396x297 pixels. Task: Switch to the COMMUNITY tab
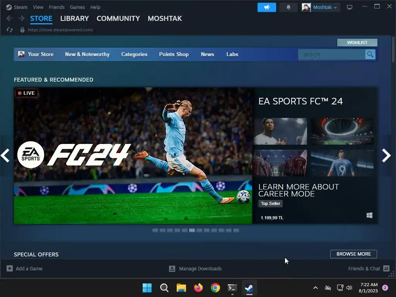pos(118,19)
